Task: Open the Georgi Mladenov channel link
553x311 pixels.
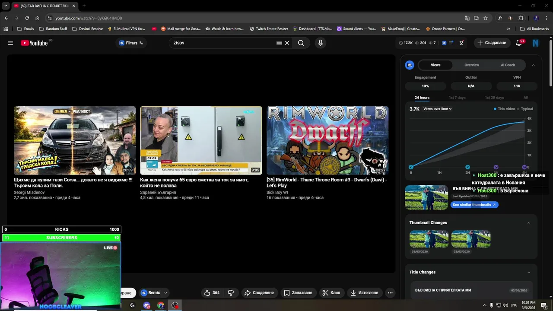Action: tap(29, 192)
